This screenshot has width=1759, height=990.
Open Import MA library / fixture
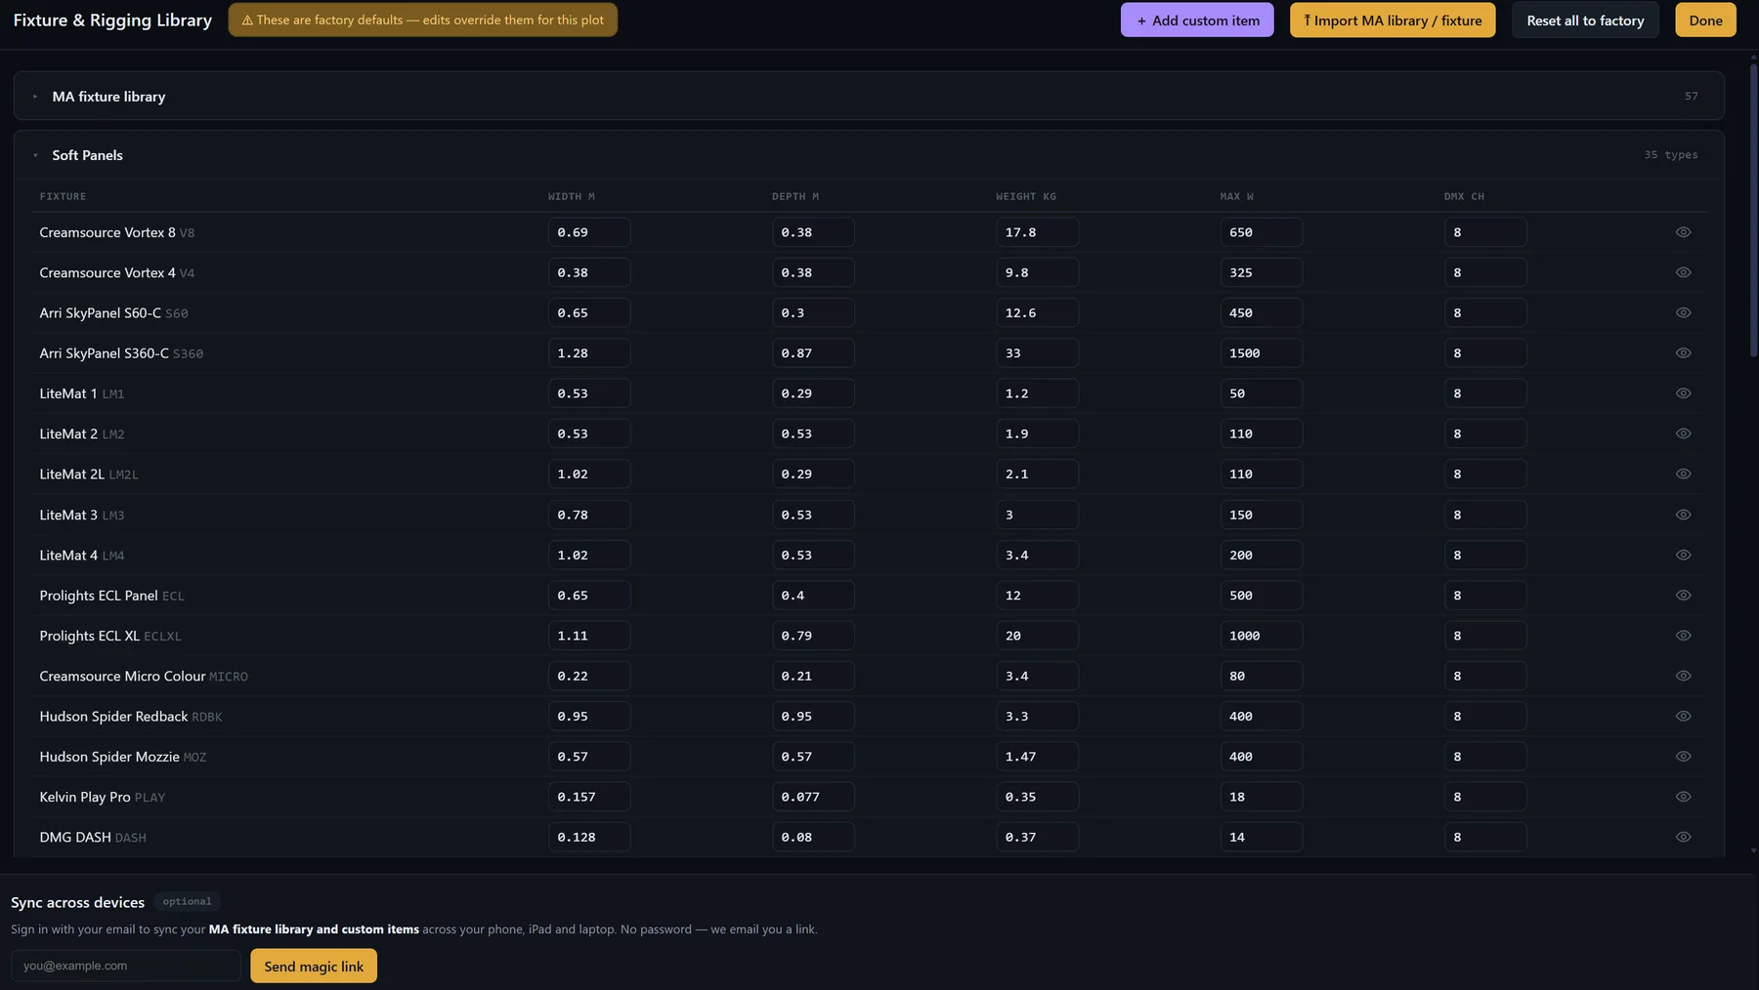click(x=1393, y=21)
